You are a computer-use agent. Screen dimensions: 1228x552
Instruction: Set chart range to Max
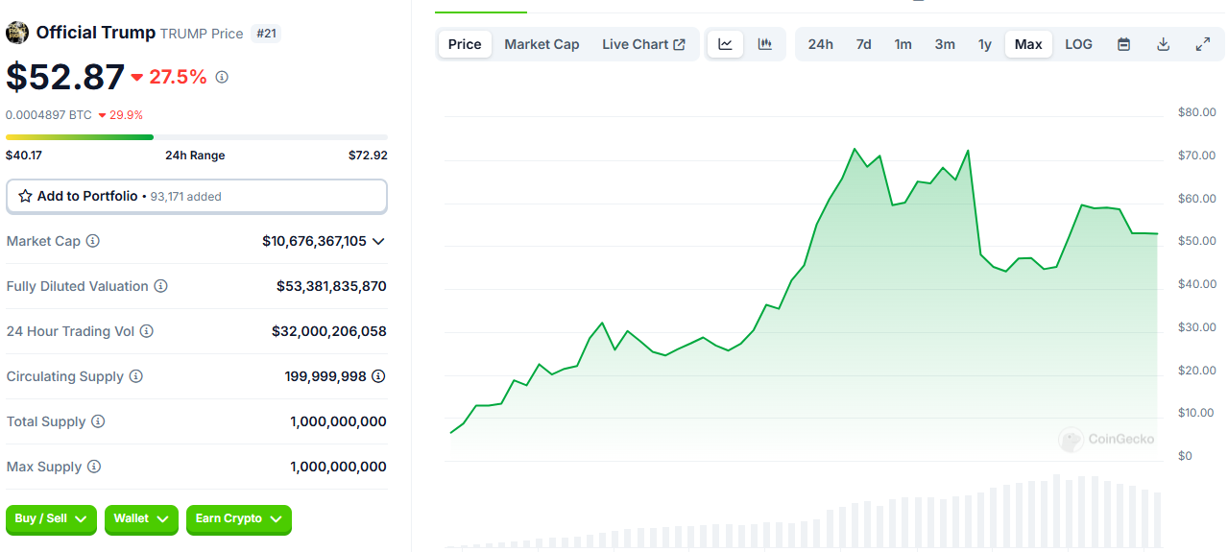pos(1028,44)
